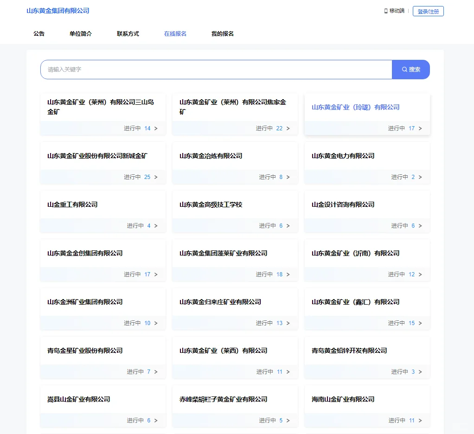The image size is (474, 434).
Task: Focus the 请输入关键字 search field
Action: (x=217, y=70)
